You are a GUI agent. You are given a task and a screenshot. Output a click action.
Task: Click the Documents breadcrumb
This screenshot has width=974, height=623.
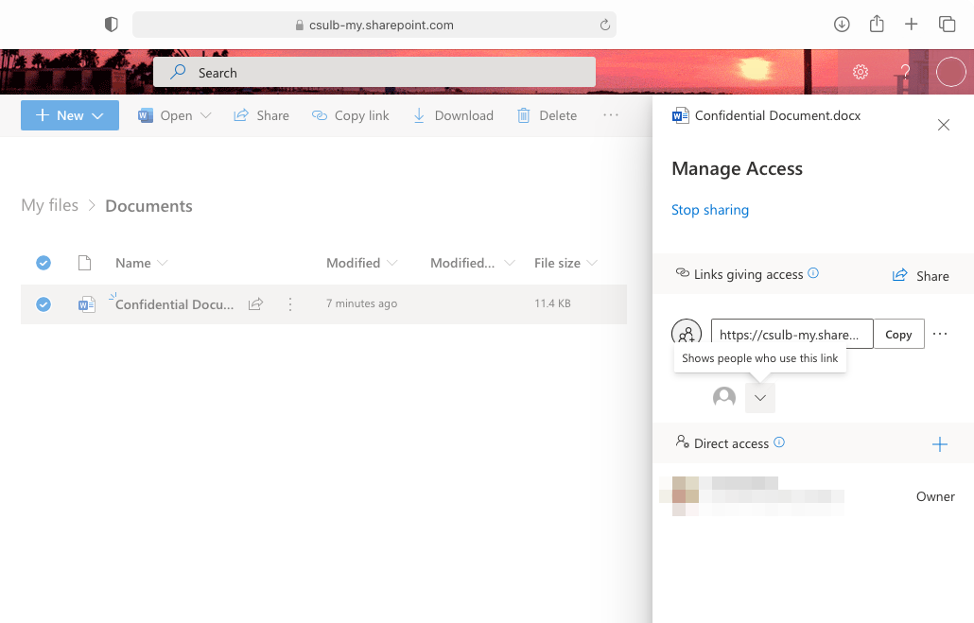(148, 206)
